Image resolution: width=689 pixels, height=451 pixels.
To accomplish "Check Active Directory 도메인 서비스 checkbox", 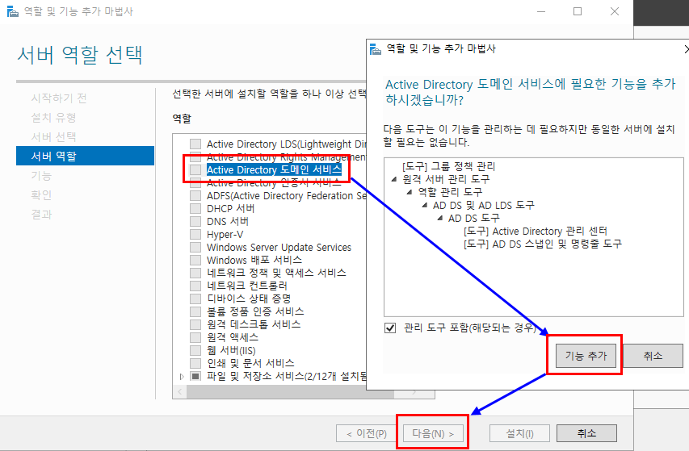I will 195,169.
